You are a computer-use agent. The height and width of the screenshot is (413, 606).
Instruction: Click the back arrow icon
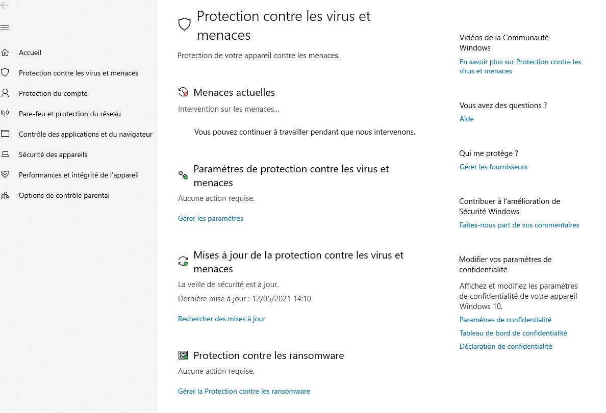(5, 5)
